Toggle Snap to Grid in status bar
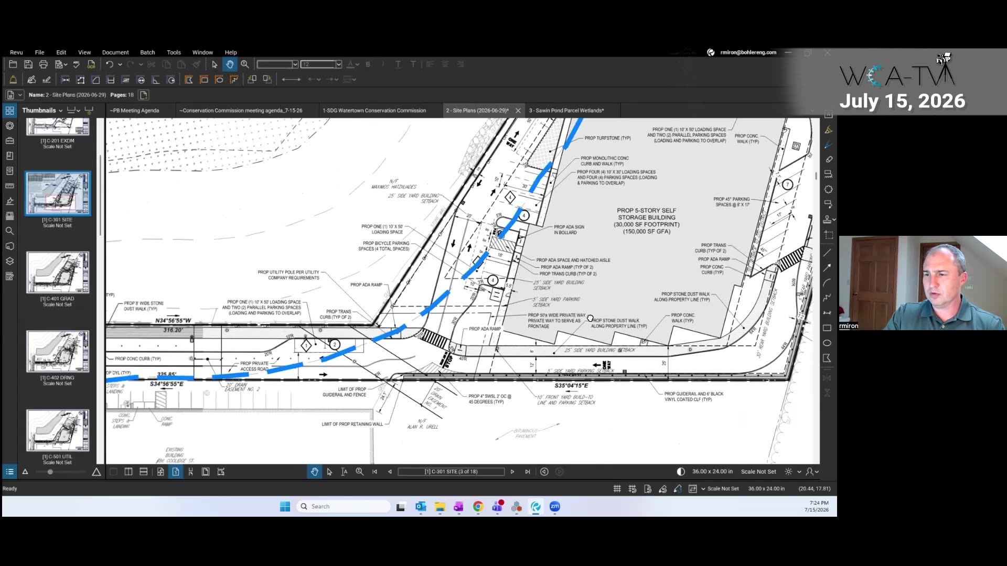 [x=633, y=488]
